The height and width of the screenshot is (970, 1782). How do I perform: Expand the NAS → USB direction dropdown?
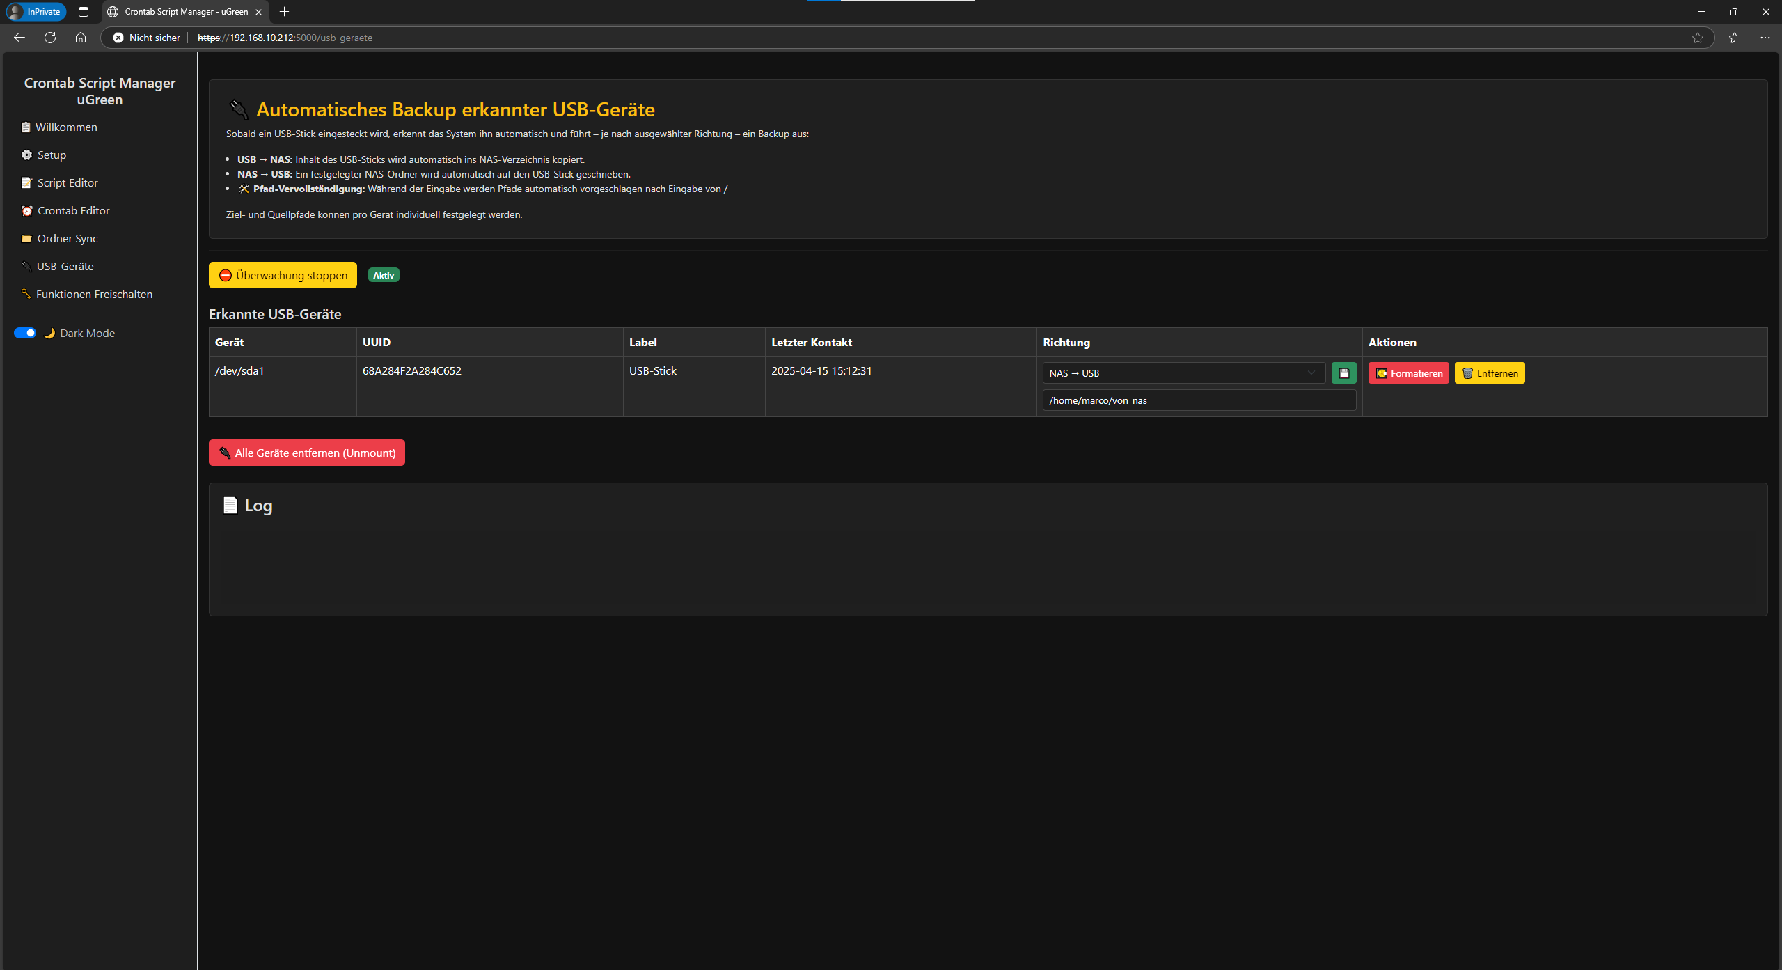pos(1183,373)
